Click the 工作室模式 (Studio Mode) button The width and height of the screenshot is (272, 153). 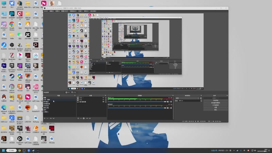[216, 105]
